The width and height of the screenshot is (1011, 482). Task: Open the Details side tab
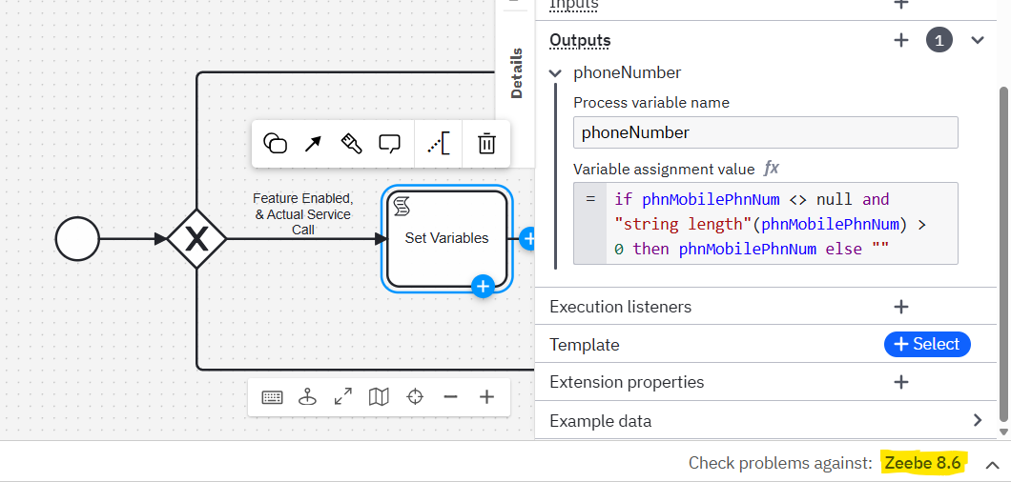pyautogui.click(x=516, y=72)
